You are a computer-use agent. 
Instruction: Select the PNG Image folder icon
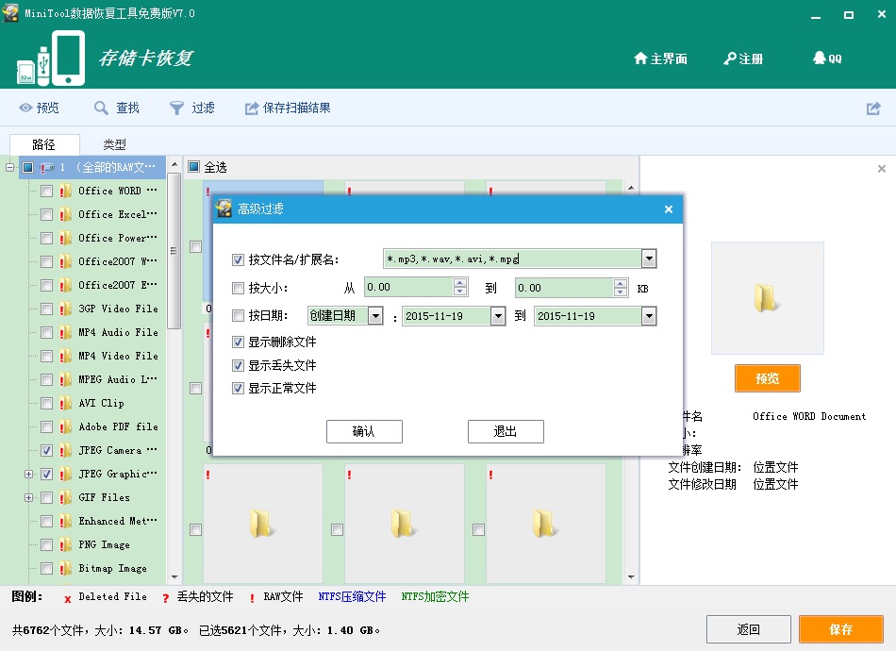pyautogui.click(x=66, y=544)
